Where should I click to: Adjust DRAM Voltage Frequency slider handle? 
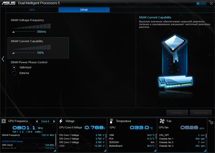click(x=13, y=32)
